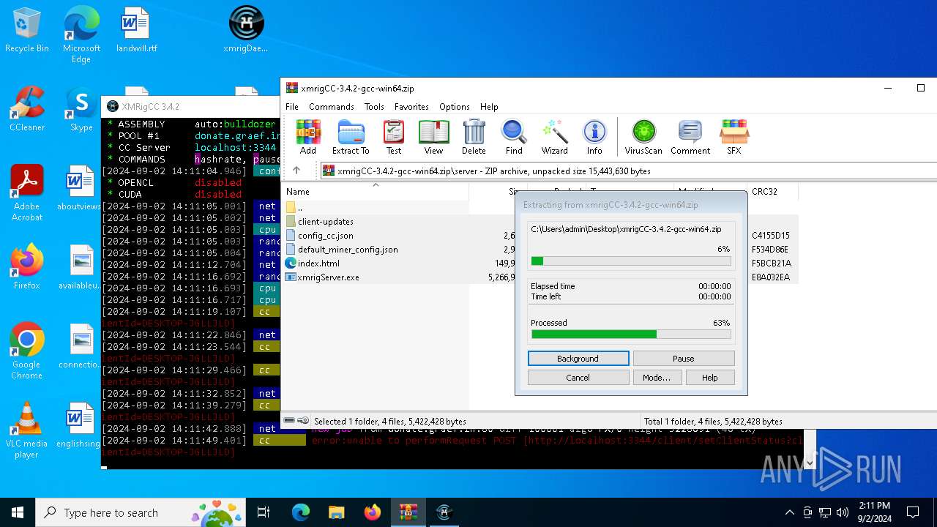
Task: Open Google Chrome desktop shortcut
Action: (x=27, y=351)
